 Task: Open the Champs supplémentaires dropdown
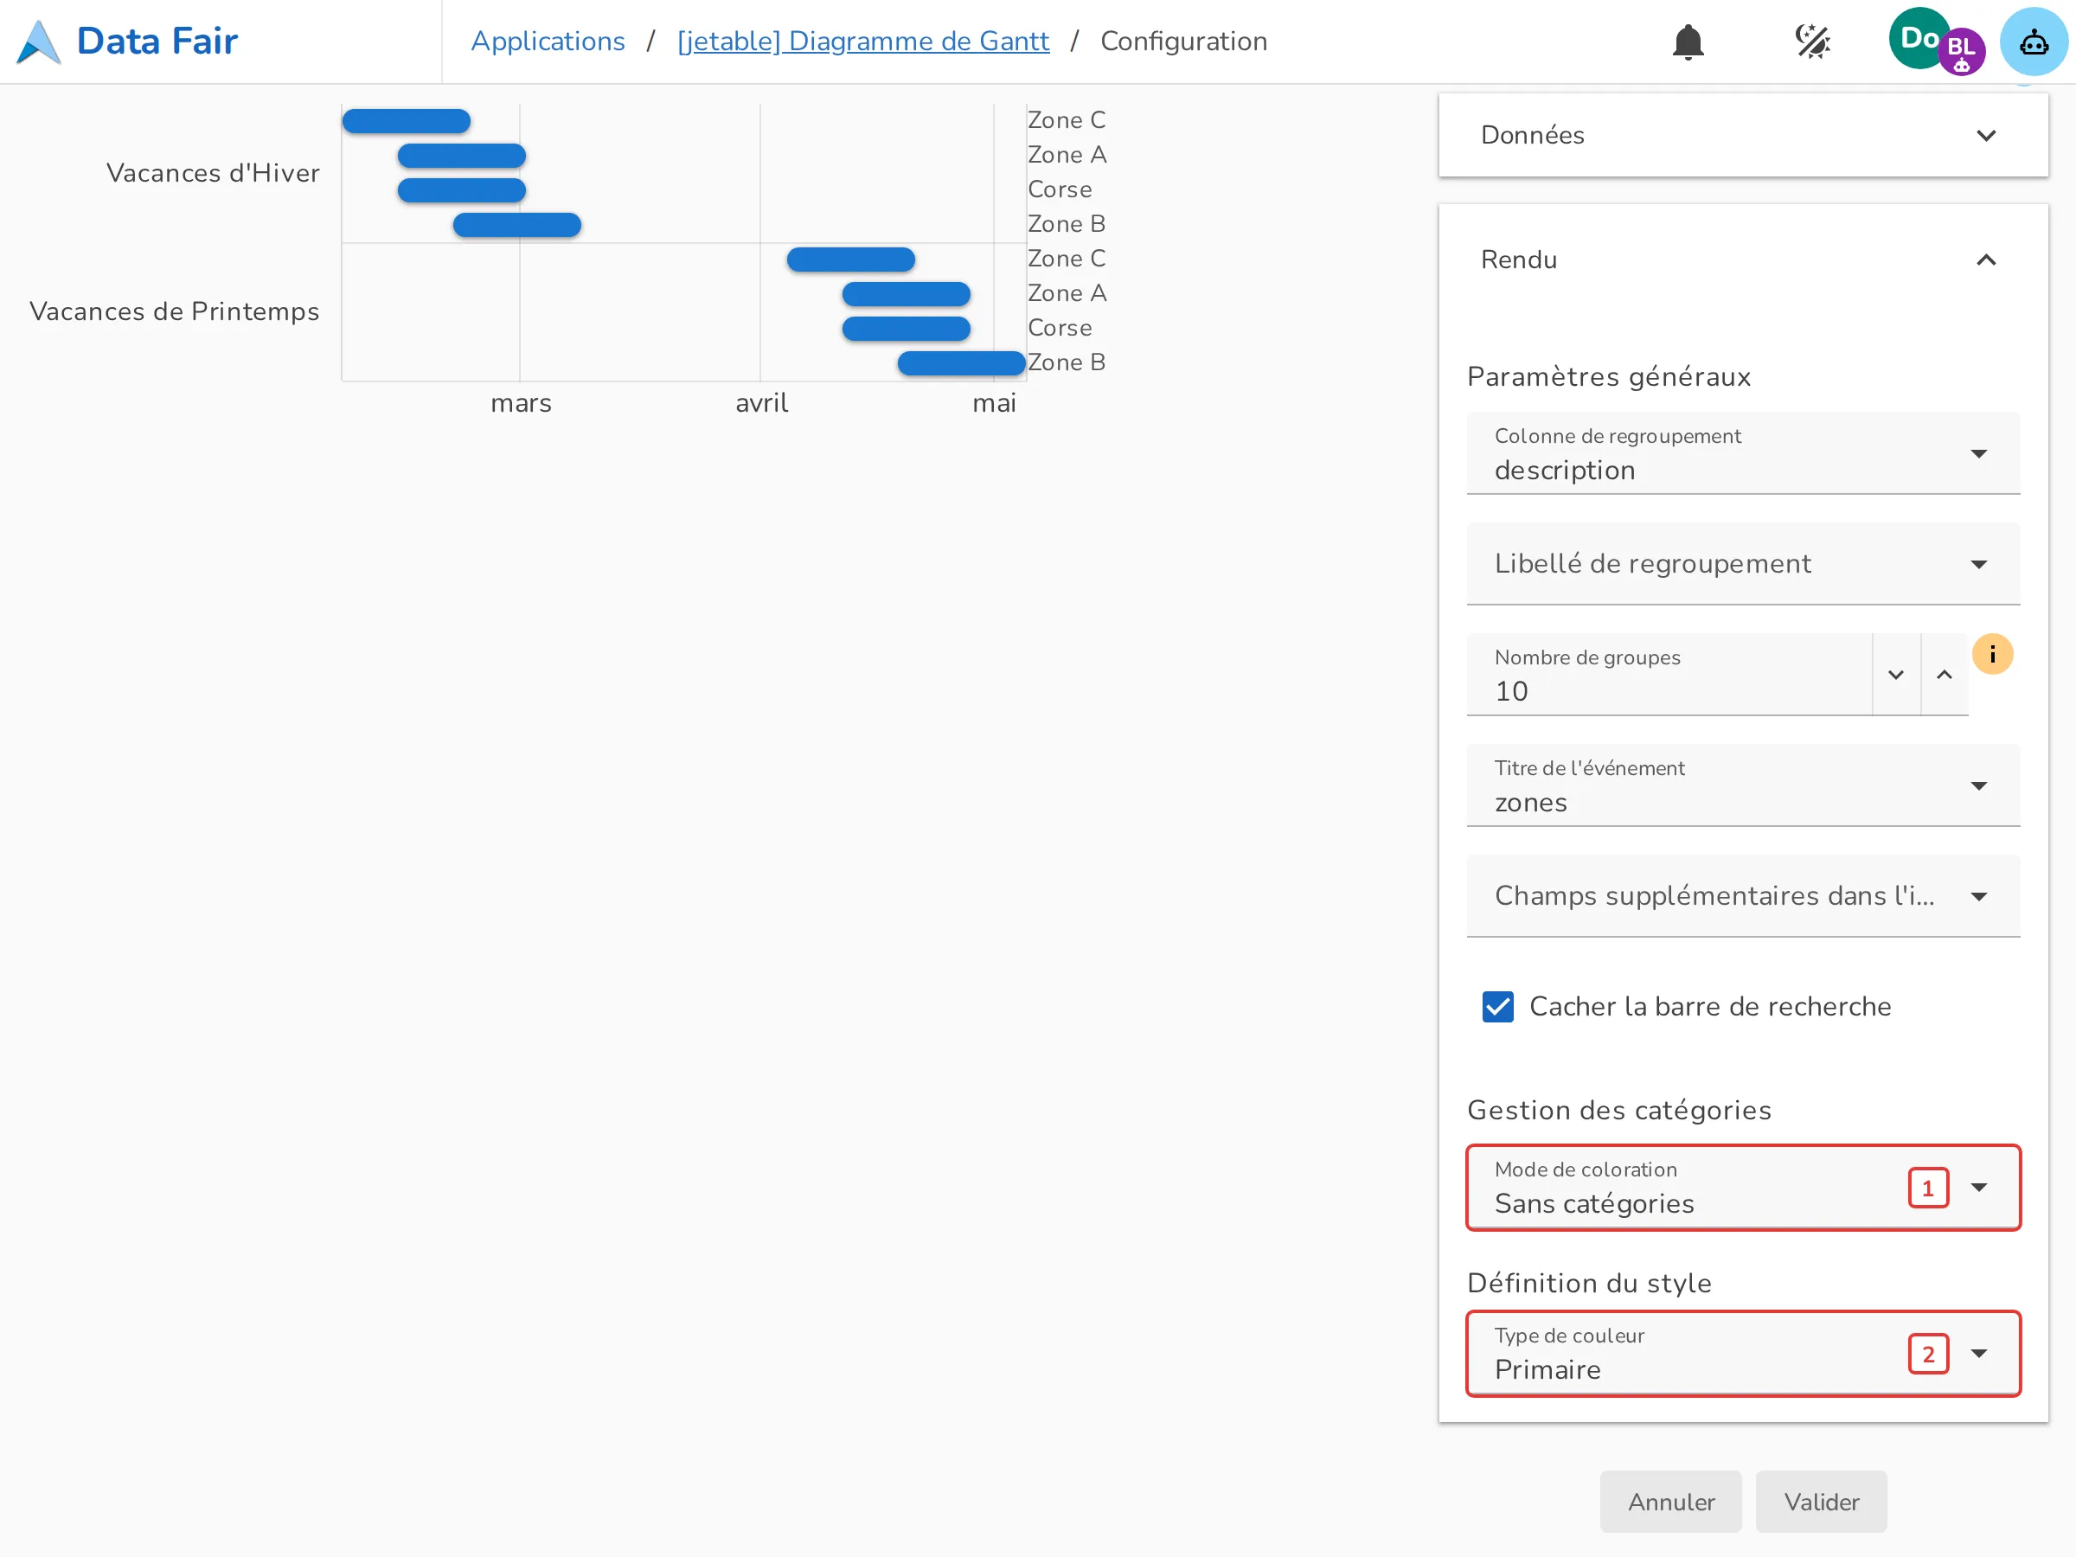click(x=1743, y=896)
